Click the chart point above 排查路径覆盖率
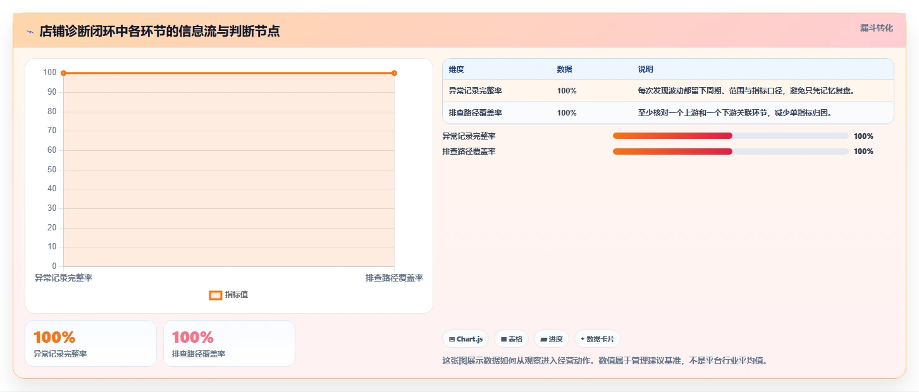The image size is (919, 392). click(394, 73)
